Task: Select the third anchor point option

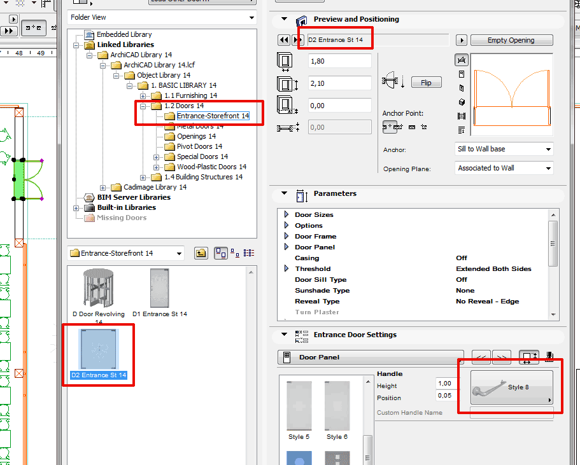Action: pos(412,127)
